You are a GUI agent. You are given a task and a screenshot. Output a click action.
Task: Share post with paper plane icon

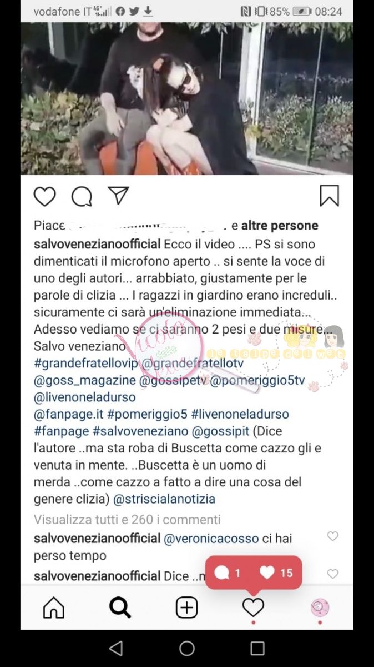coord(118,196)
